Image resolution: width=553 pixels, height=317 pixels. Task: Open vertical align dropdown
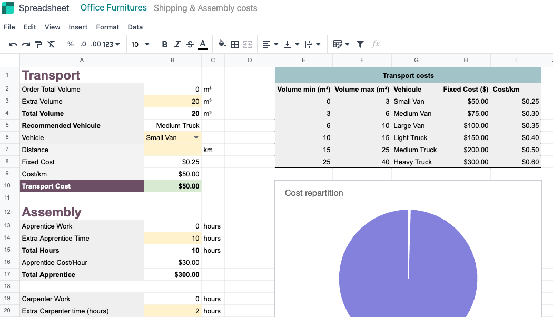(x=292, y=44)
